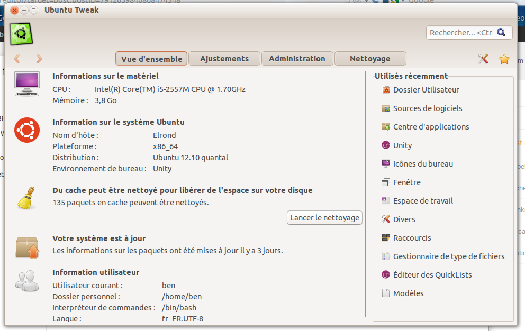
Task: Go back with the left arrow
Action: pyautogui.click(x=17, y=59)
